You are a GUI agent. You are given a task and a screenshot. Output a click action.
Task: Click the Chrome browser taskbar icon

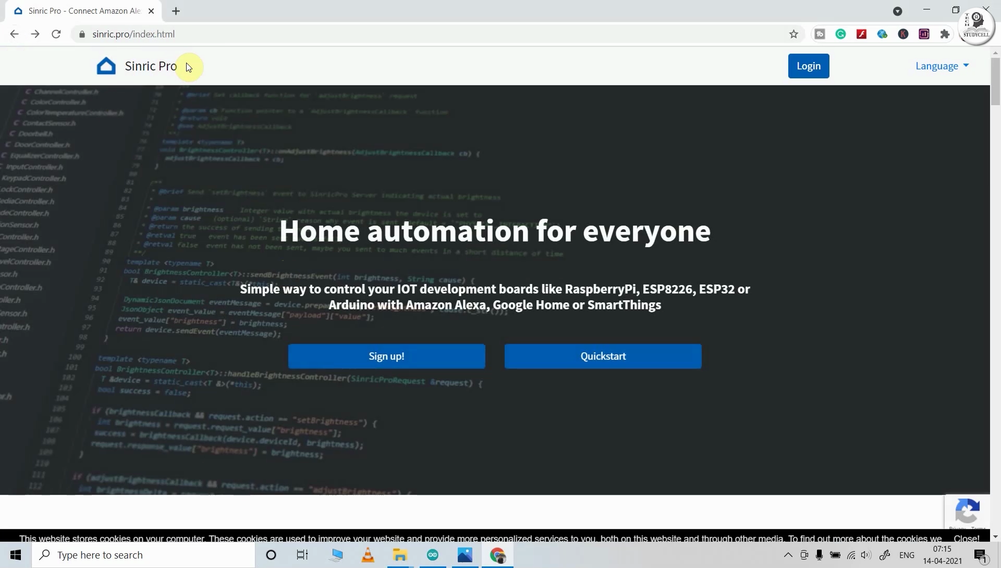coord(498,555)
